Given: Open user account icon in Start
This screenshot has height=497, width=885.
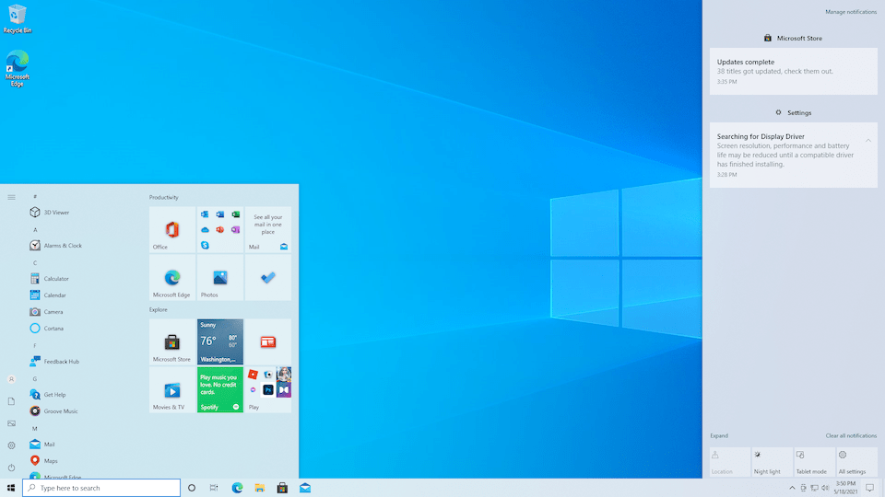Looking at the screenshot, I should tap(11, 379).
